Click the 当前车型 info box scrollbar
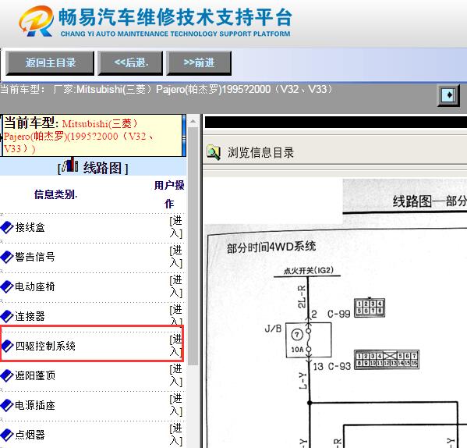Viewport: 467px width, 448px height. [x=184, y=135]
